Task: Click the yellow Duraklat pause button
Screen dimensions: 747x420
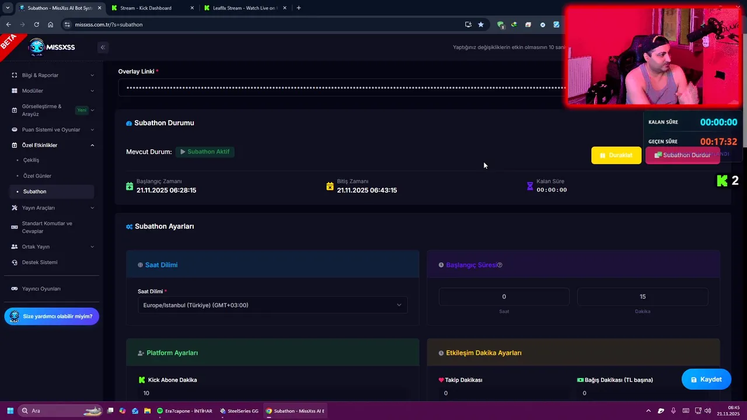Action: (x=616, y=155)
